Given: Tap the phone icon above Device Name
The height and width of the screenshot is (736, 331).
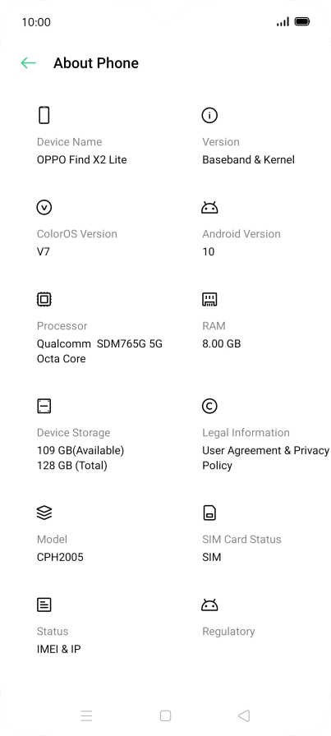Looking at the screenshot, I should 44,115.
